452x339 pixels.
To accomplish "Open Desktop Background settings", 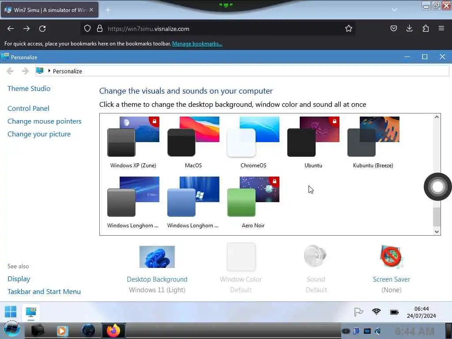I will [x=157, y=269].
